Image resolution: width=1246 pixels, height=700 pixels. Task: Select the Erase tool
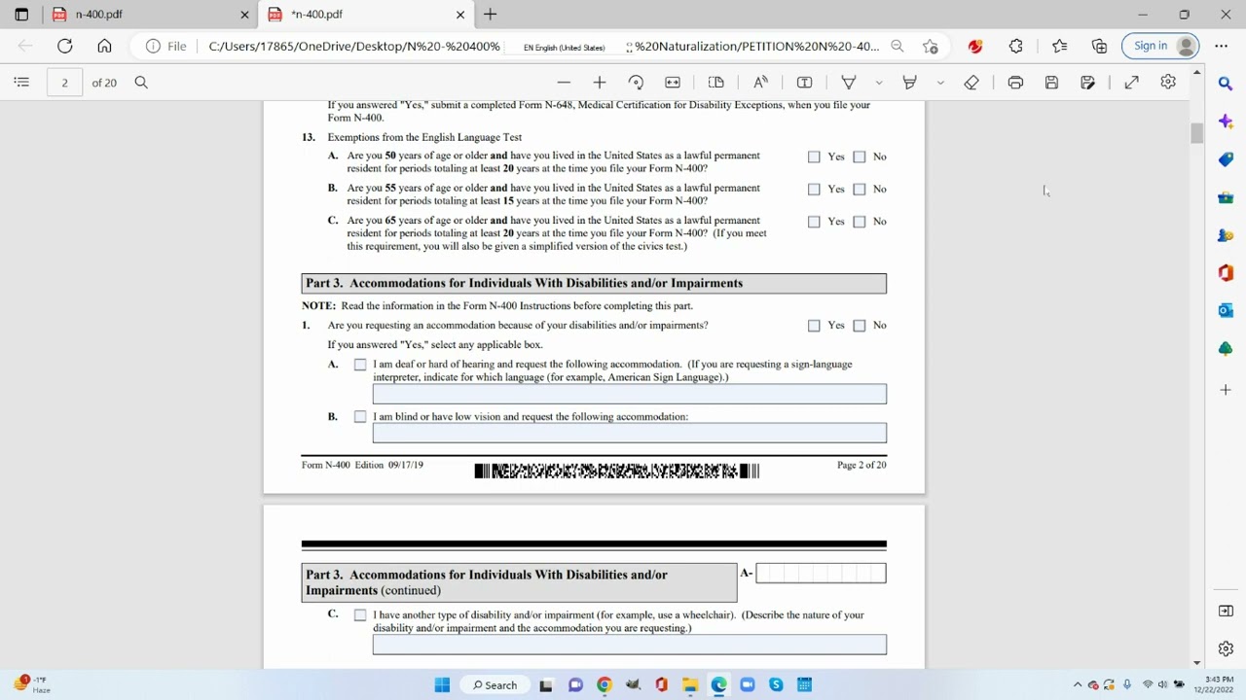click(x=971, y=83)
